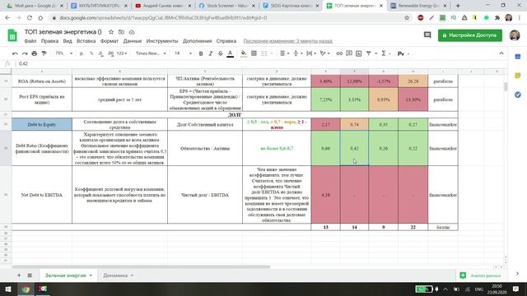Select the Debt to Equity cell
Image resolution: width=527 pixels, height=296 pixels.
click(42, 124)
